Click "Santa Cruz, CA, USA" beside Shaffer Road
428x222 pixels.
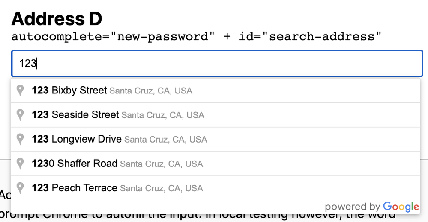[x=162, y=164]
